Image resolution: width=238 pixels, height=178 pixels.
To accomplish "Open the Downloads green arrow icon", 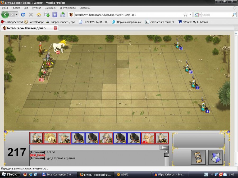I will (63, 15).
